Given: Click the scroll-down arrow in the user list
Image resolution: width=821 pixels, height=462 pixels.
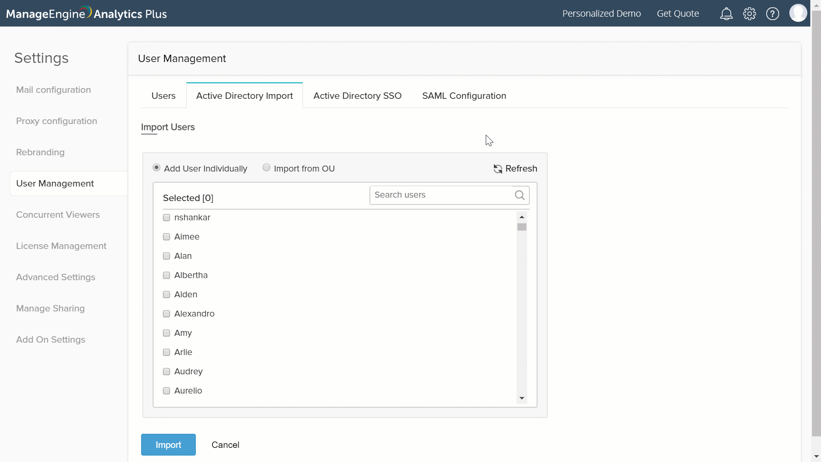Looking at the screenshot, I should [522, 398].
